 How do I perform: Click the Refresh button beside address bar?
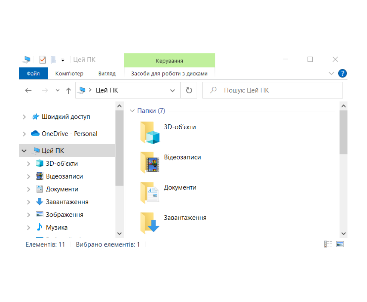pyautogui.click(x=189, y=90)
